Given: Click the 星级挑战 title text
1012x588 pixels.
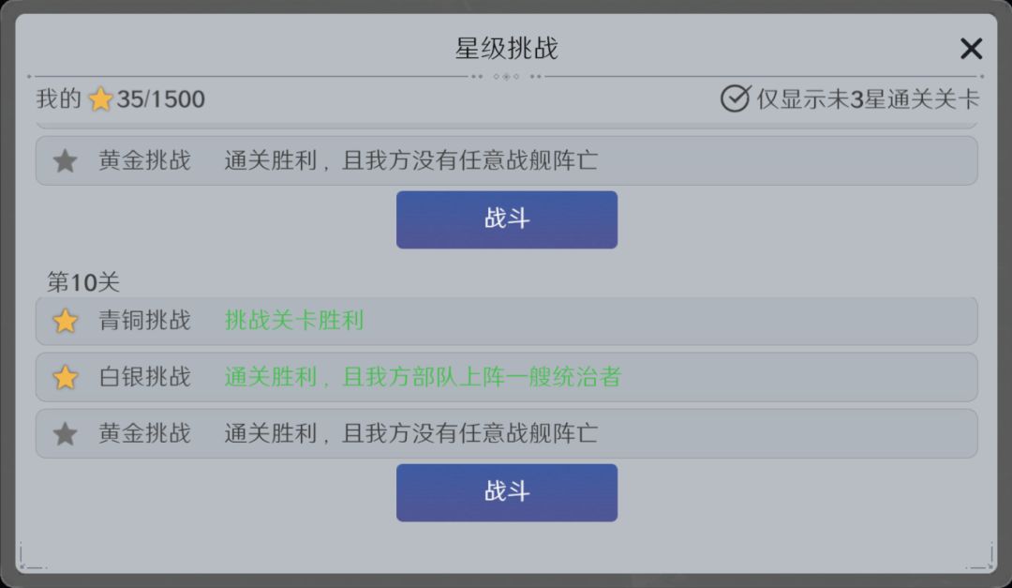Looking at the screenshot, I should tap(506, 49).
